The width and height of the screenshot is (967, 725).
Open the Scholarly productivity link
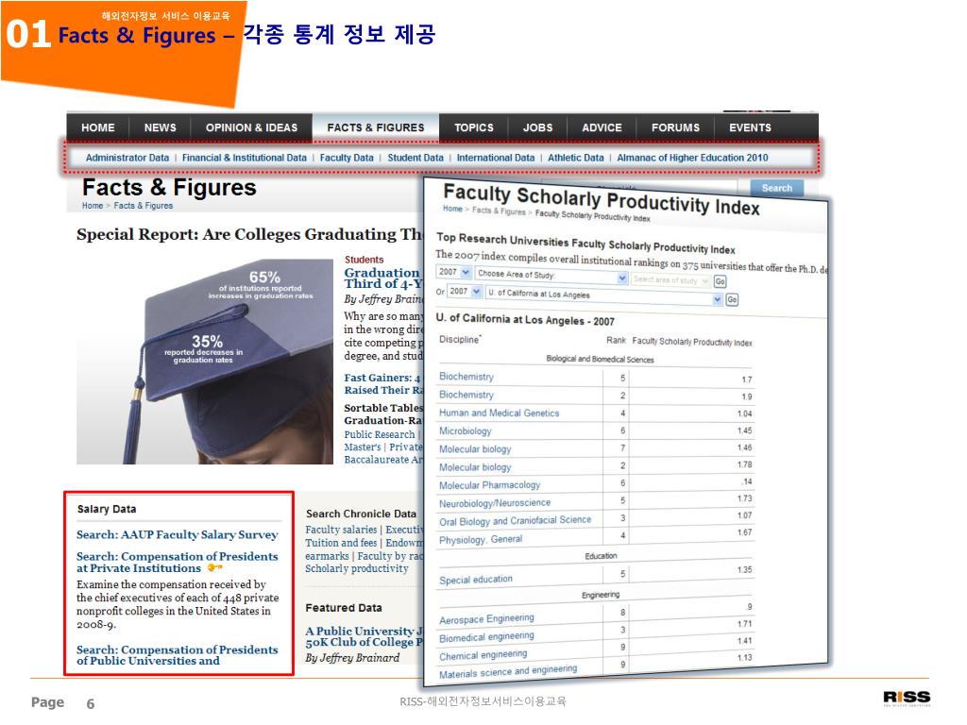pos(356,568)
